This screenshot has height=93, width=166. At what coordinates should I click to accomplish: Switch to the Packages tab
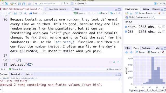146,48
